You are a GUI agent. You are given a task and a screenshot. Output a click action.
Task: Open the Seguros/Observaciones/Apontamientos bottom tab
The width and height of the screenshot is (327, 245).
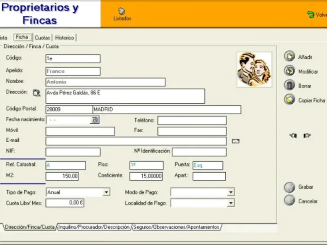[x=176, y=227]
